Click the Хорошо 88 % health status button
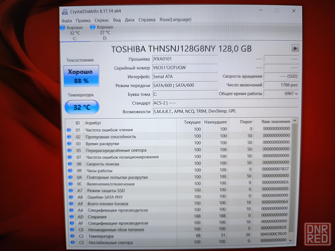This screenshot has width=335, height=251. [81, 76]
